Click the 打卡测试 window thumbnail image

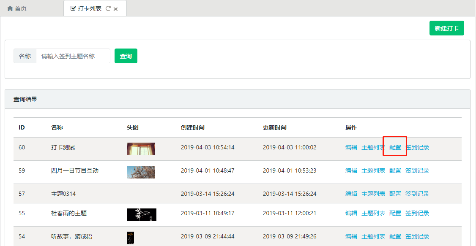point(141,149)
